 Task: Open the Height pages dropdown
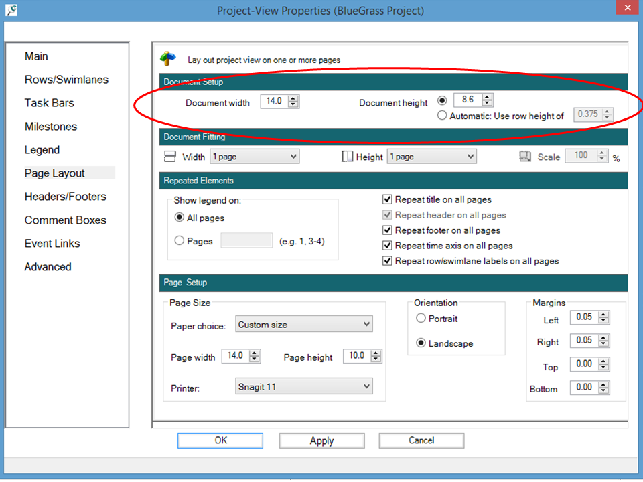pyautogui.click(x=432, y=157)
